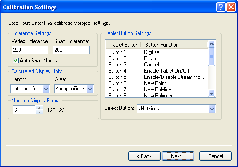Click the tablet button list scroll-up arrow

(x=212, y=44)
